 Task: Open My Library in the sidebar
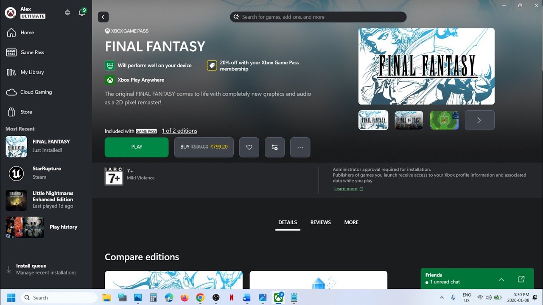pos(46,72)
